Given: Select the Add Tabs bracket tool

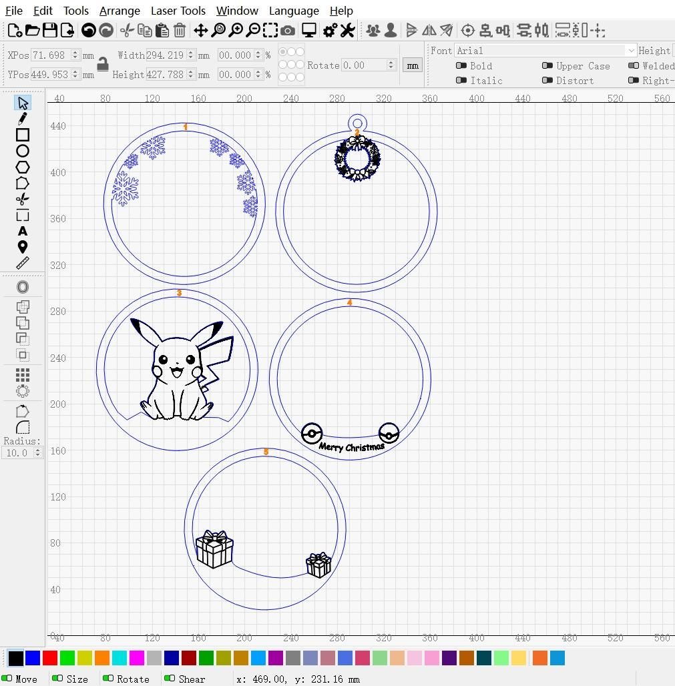Looking at the screenshot, I should click(23, 216).
